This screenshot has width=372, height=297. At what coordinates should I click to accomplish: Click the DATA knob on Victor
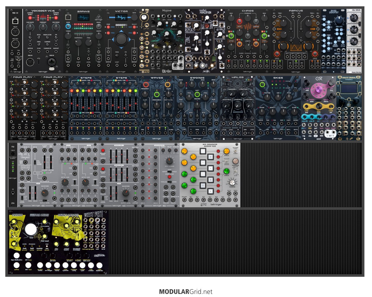pyautogui.click(x=134, y=17)
